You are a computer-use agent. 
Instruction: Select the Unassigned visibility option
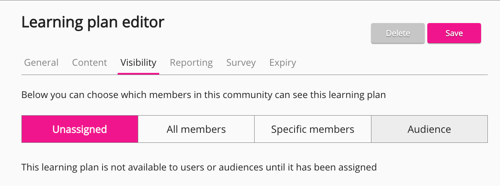pos(79,129)
